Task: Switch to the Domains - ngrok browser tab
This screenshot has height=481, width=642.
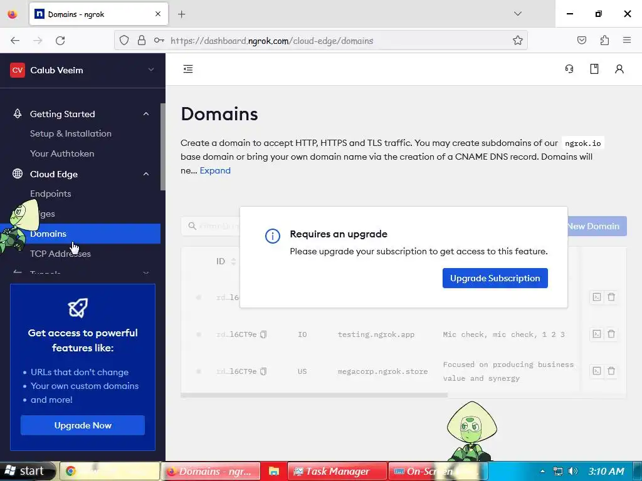Action: pos(98,14)
